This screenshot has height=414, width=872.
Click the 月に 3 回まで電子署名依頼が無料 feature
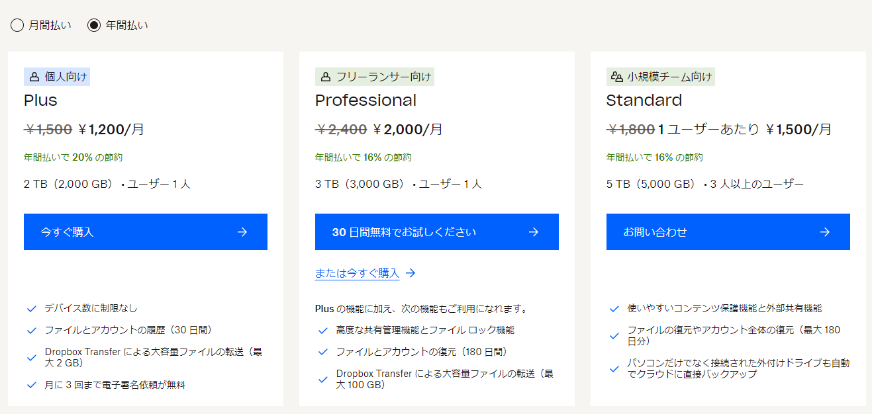115,384
